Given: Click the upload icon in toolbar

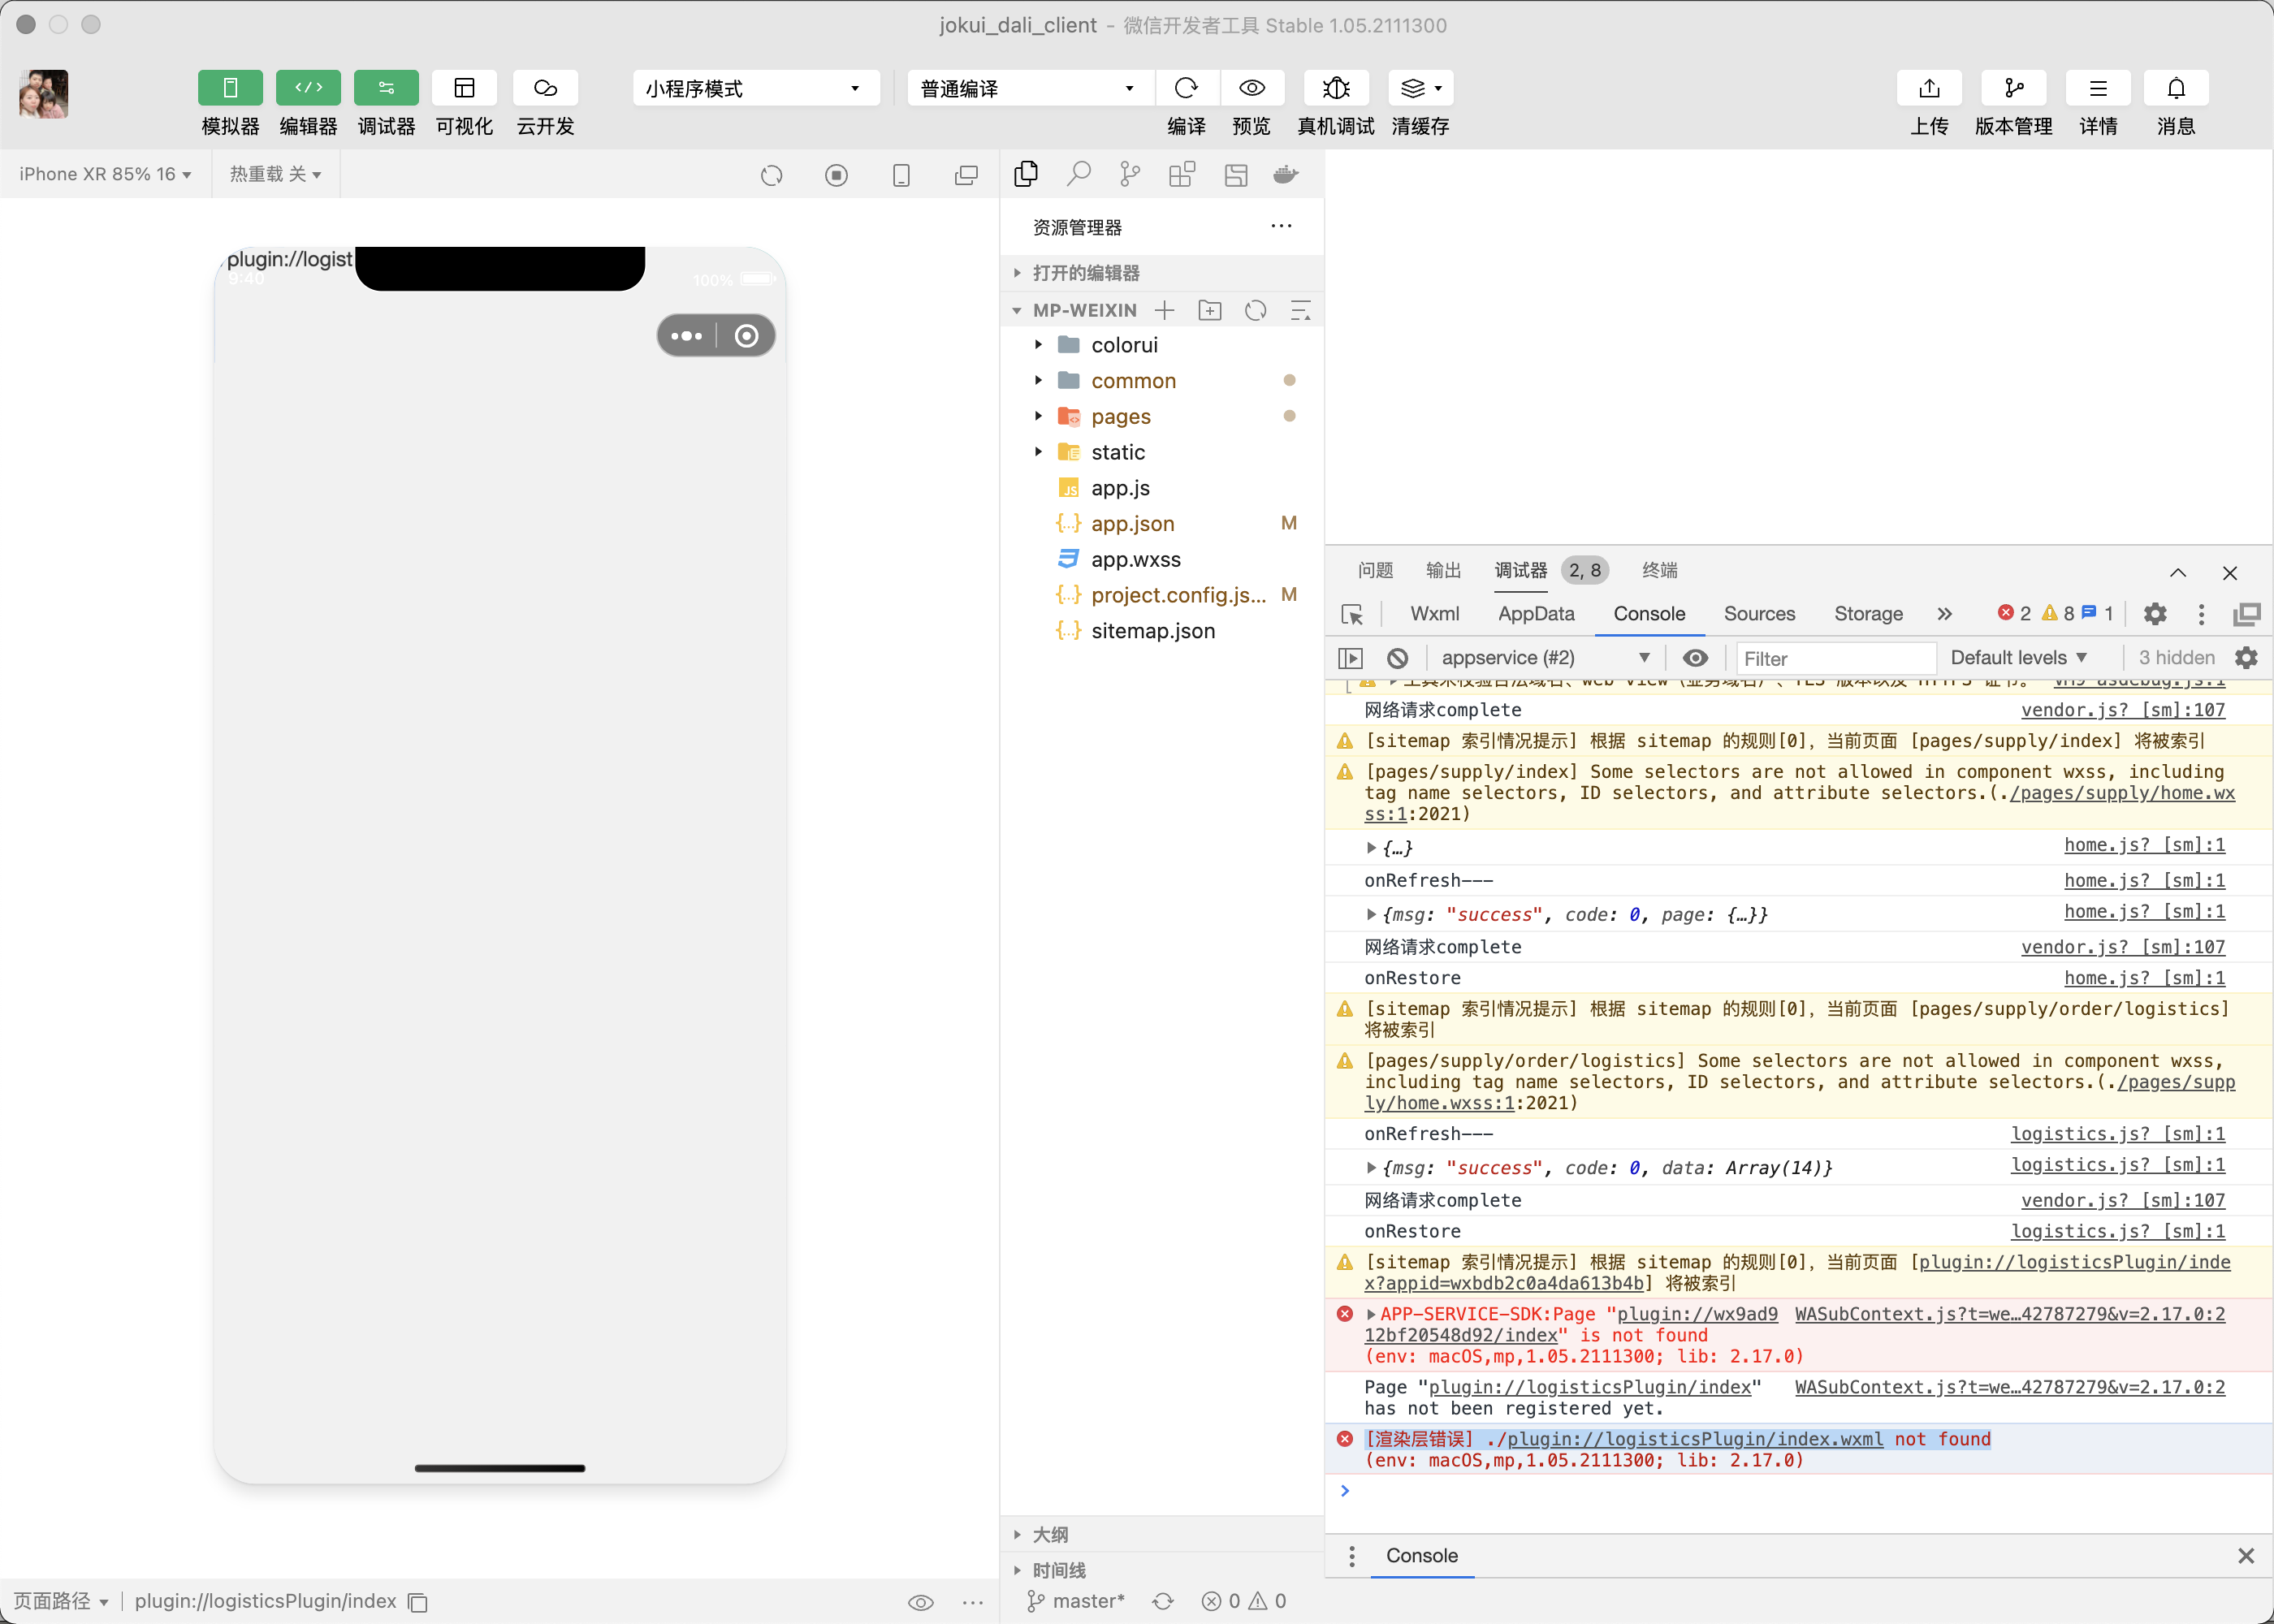Looking at the screenshot, I should click(1928, 88).
